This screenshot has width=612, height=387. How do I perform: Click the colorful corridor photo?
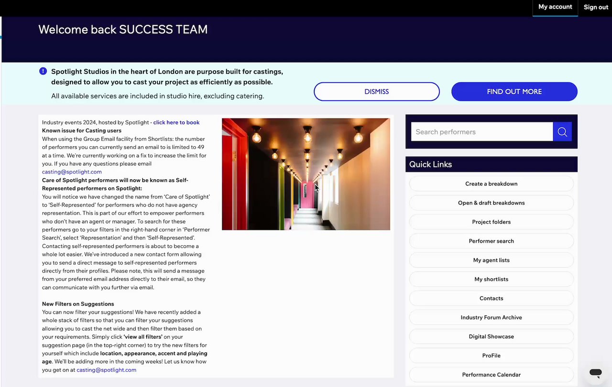pos(306,174)
